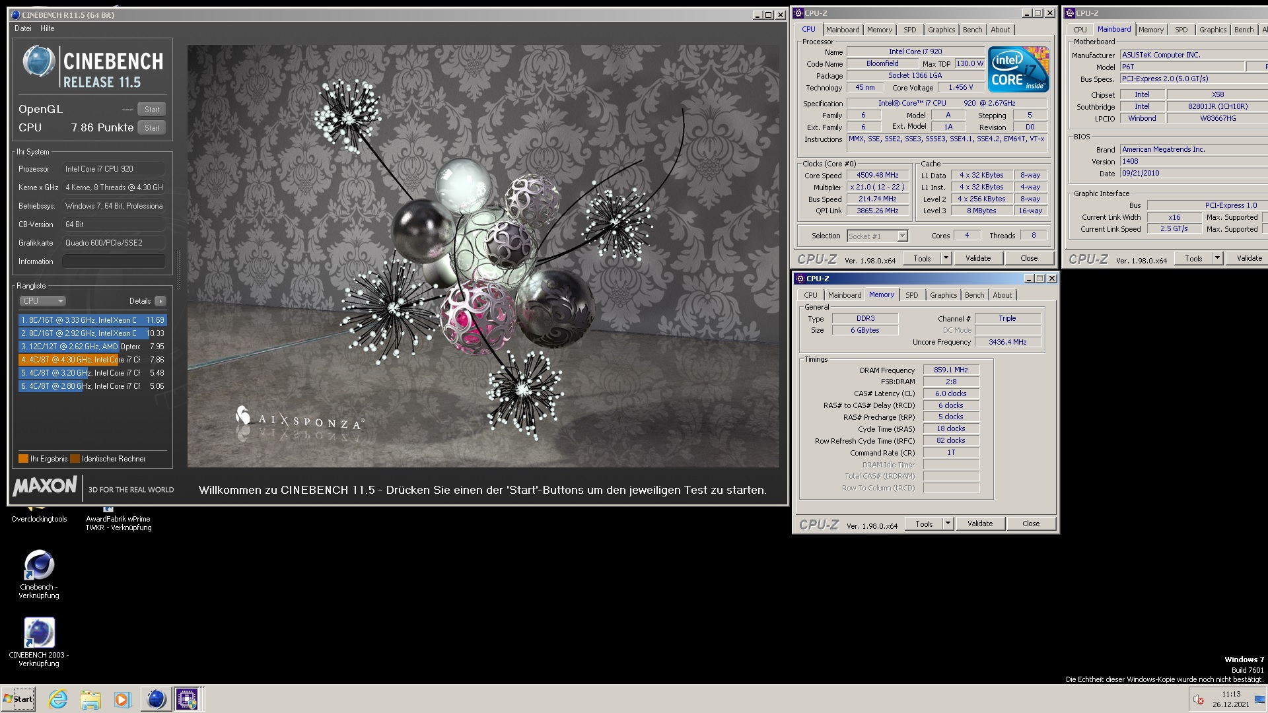1268x713 pixels.
Task: Open Bench tab in first CPU-Z window
Action: tap(972, 30)
